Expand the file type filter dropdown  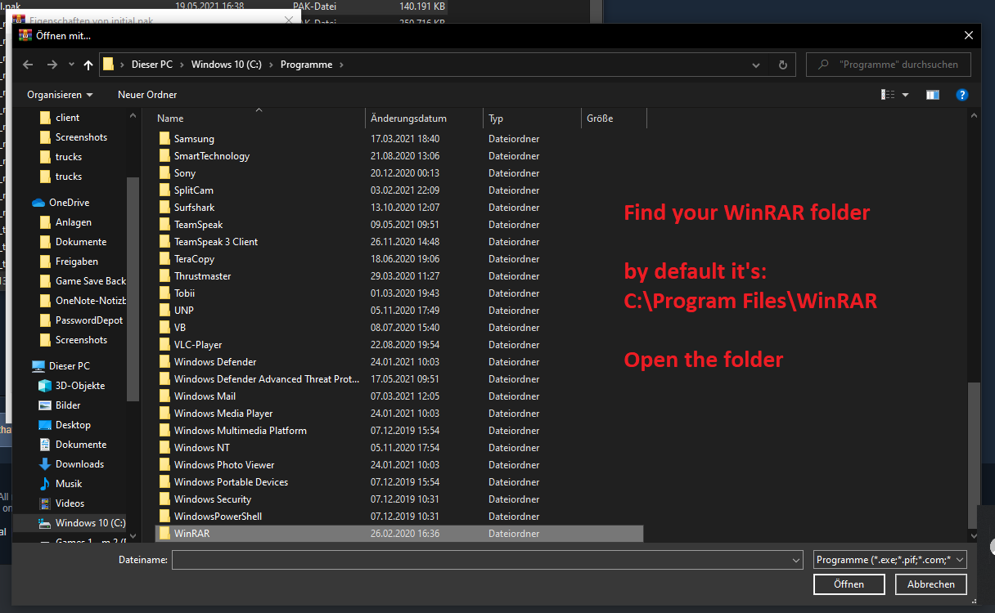tap(890, 560)
